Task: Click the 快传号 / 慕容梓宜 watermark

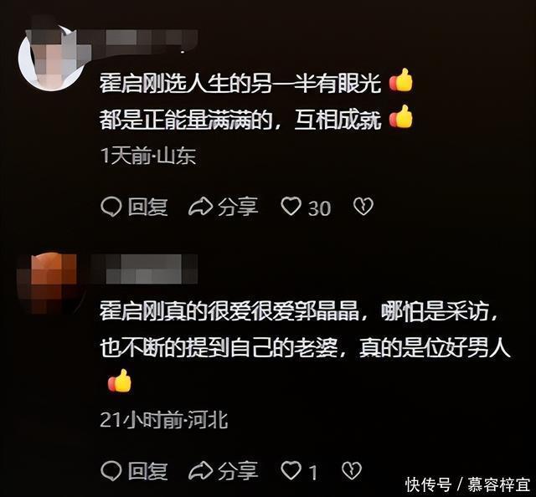Action: pos(467,484)
